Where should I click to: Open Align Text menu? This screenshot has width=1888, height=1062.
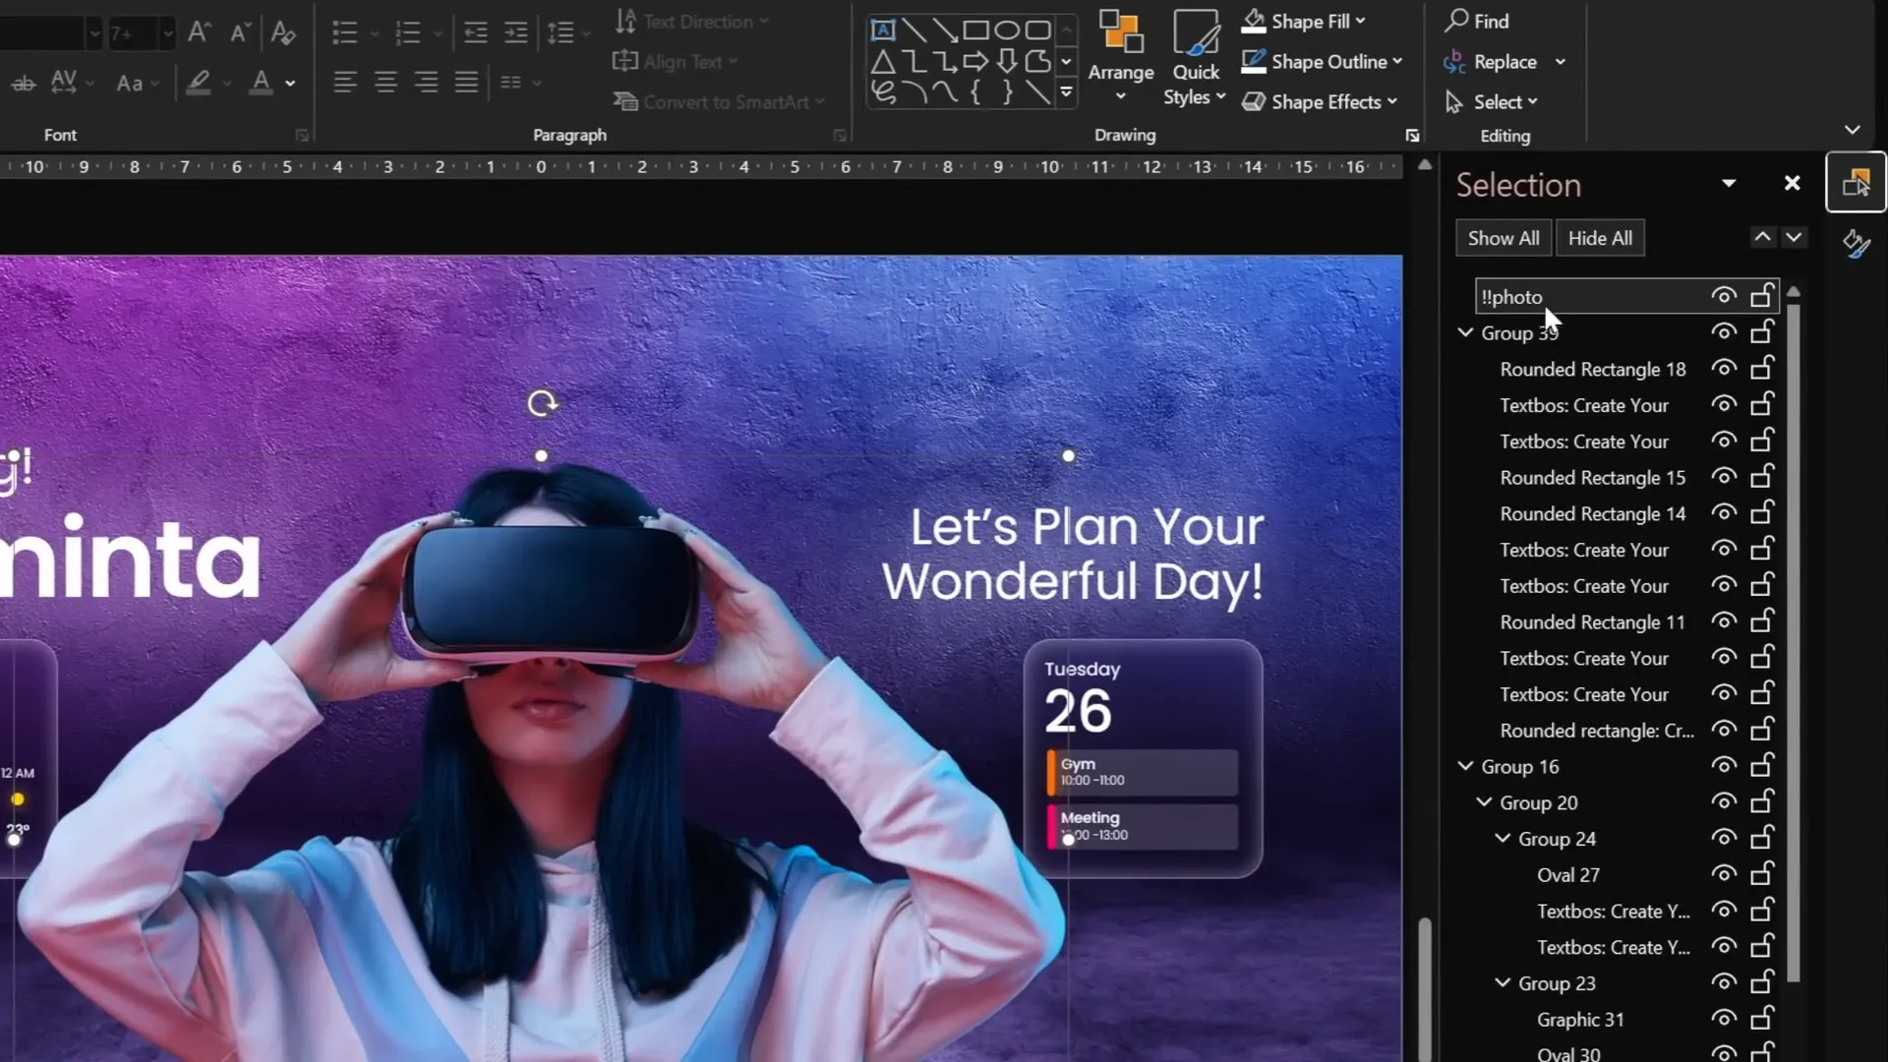675,62
